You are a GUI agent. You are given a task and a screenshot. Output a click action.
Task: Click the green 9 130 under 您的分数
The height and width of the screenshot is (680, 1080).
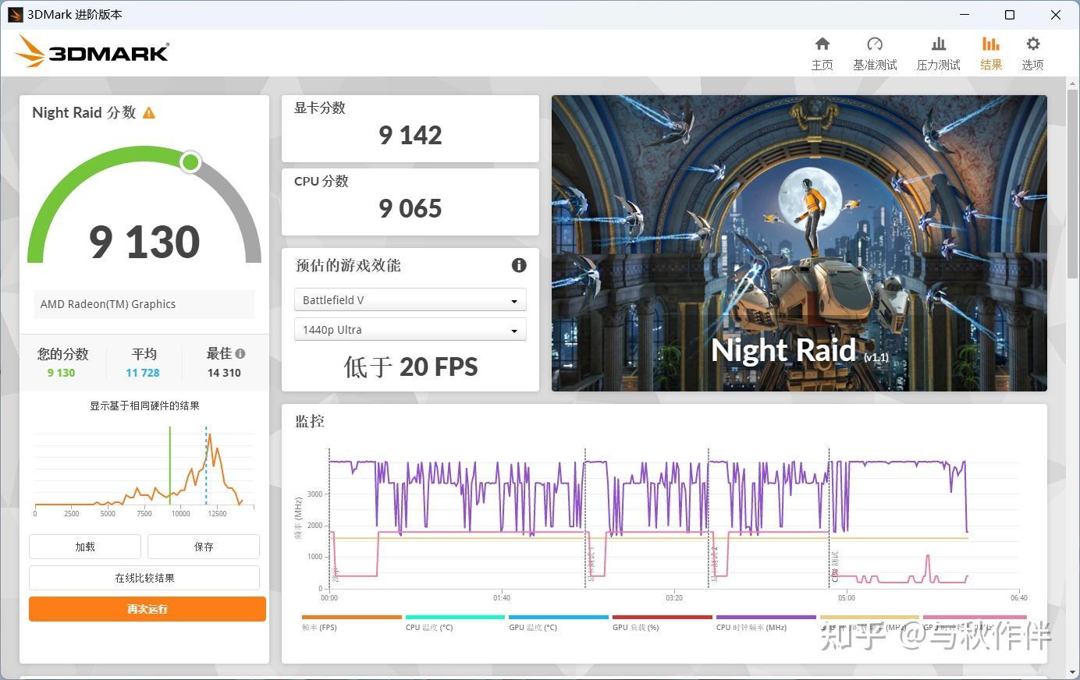coord(61,373)
